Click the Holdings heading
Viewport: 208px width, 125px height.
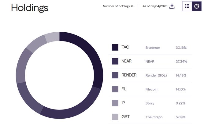click(30, 7)
